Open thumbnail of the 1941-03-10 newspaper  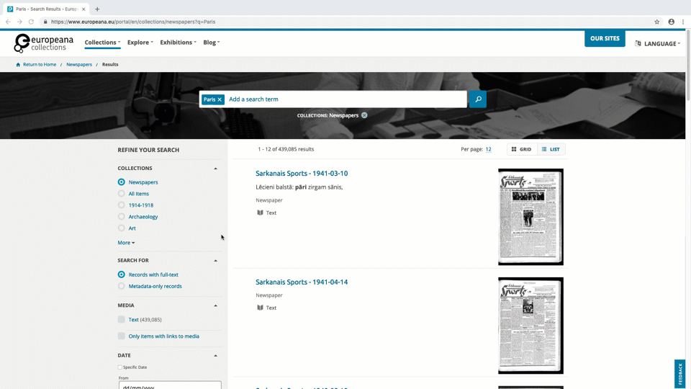[x=530, y=217]
